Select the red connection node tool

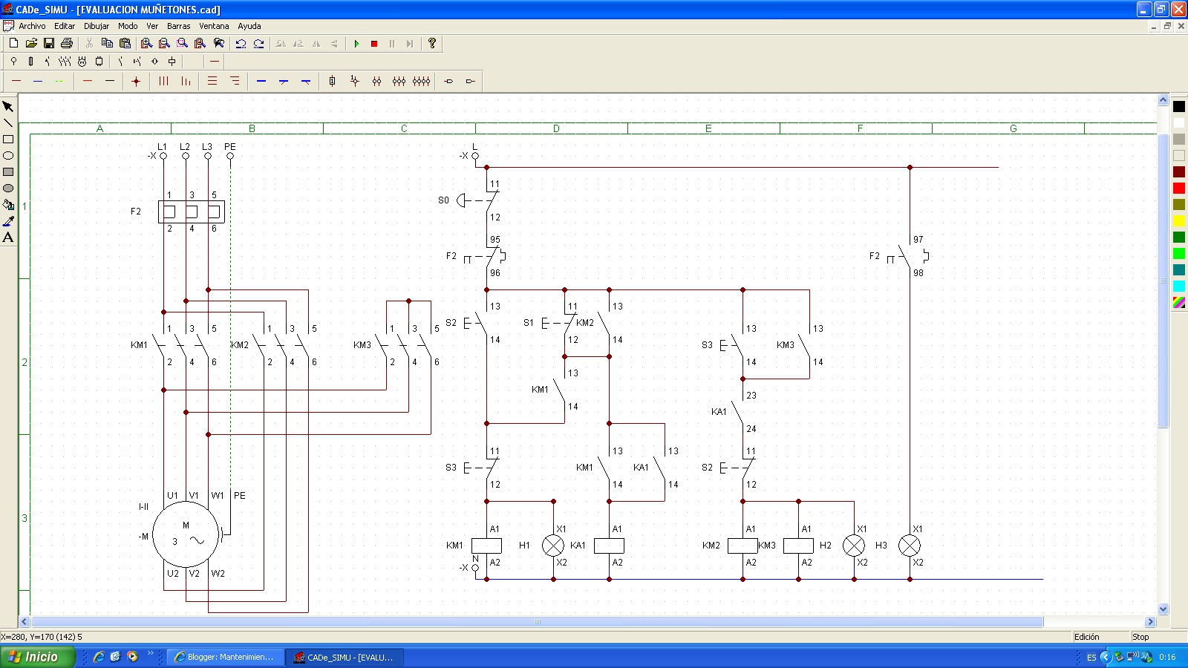136,81
